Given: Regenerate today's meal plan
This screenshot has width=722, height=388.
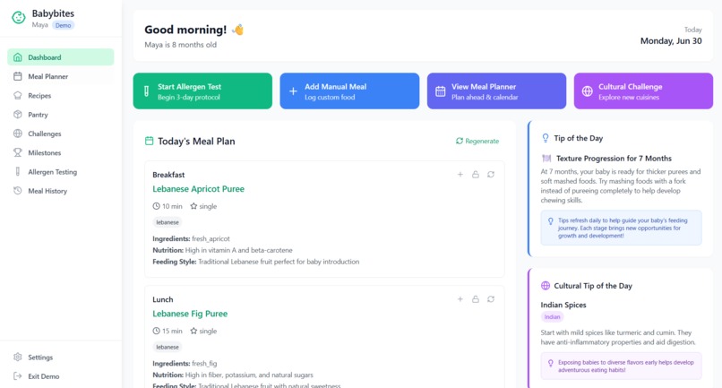Looking at the screenshot, I should tap(477, 141).
